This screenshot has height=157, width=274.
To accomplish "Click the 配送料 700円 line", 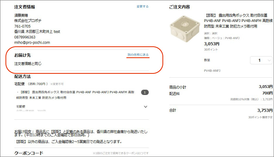I will (x=221, y=93).
